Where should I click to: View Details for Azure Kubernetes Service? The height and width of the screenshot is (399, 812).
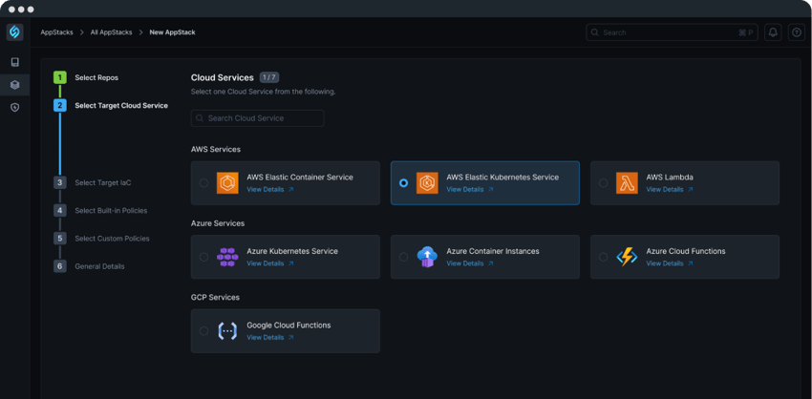270,263
